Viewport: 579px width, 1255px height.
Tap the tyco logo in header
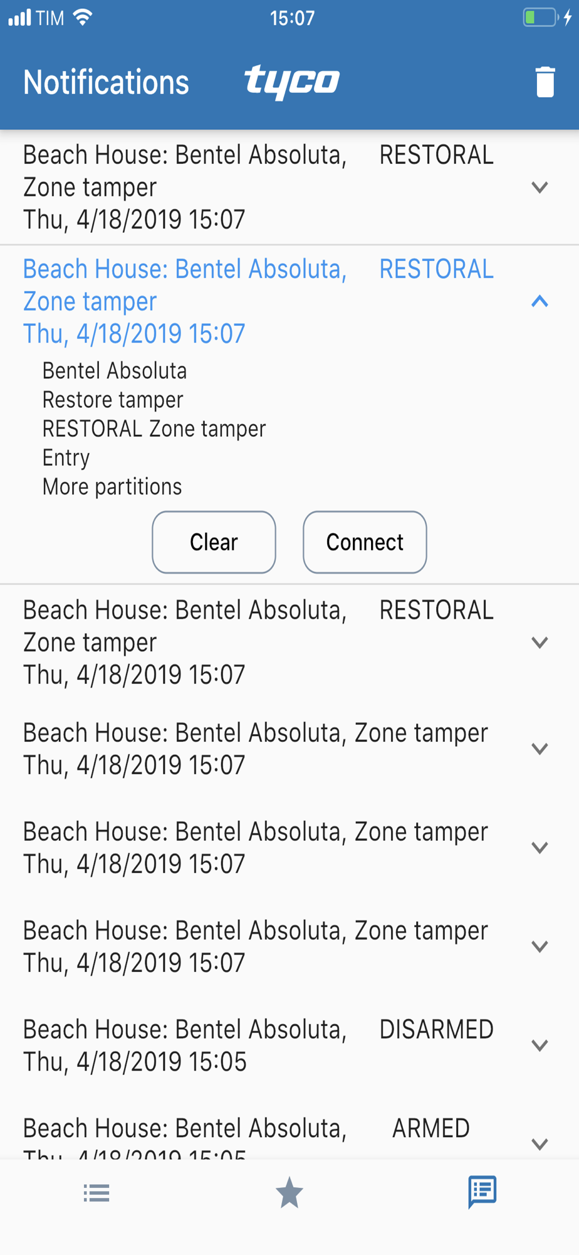click(292, 82)
